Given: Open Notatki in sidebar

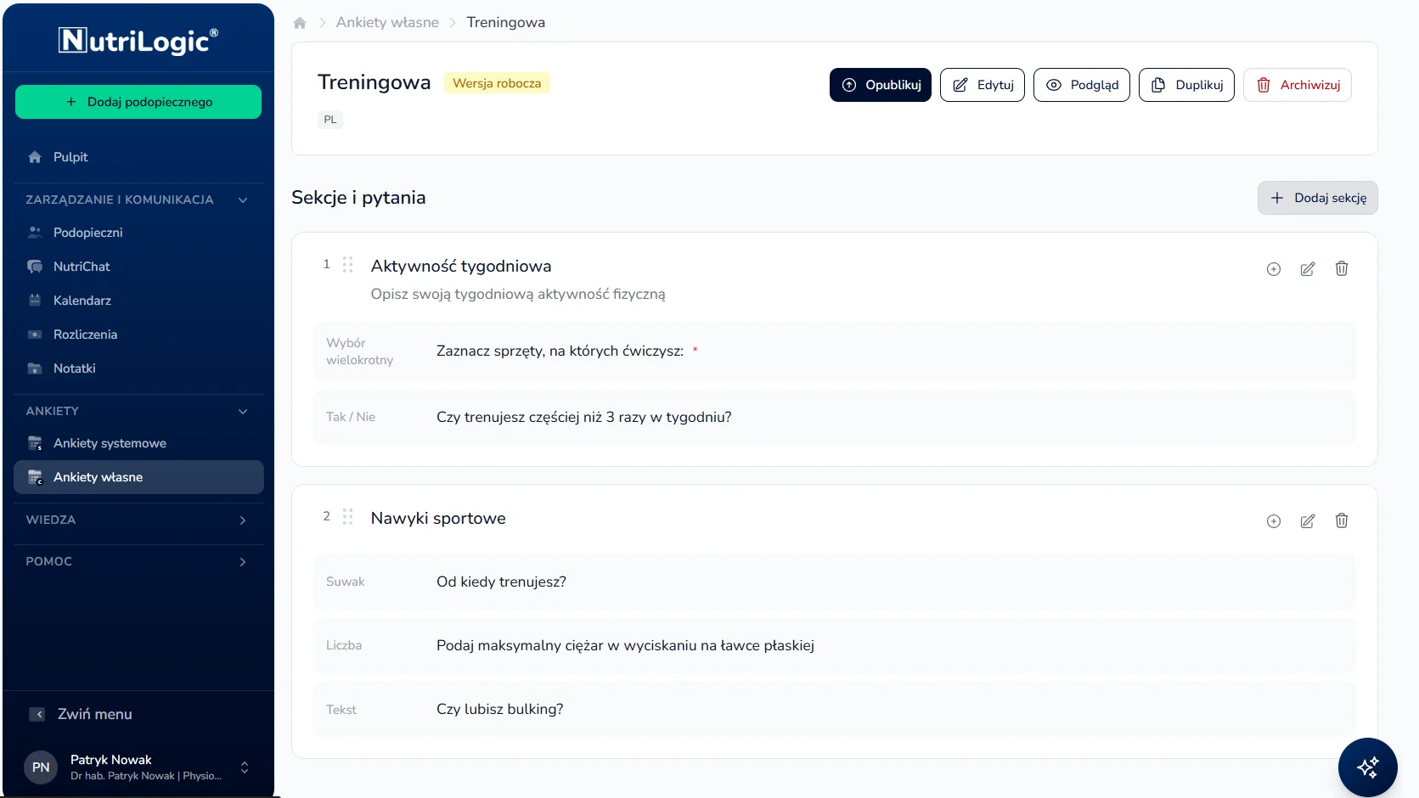Looking at the screenshot, I should pos(138,368).
